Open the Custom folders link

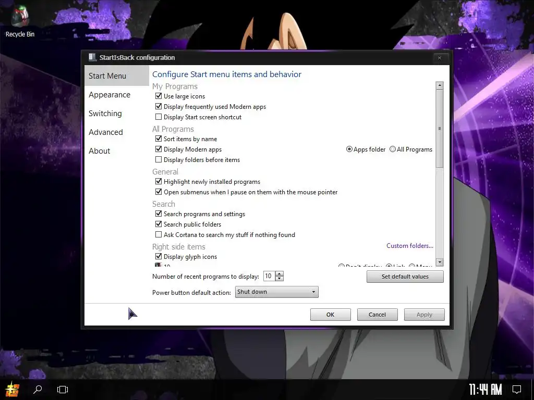click(410, 246)
